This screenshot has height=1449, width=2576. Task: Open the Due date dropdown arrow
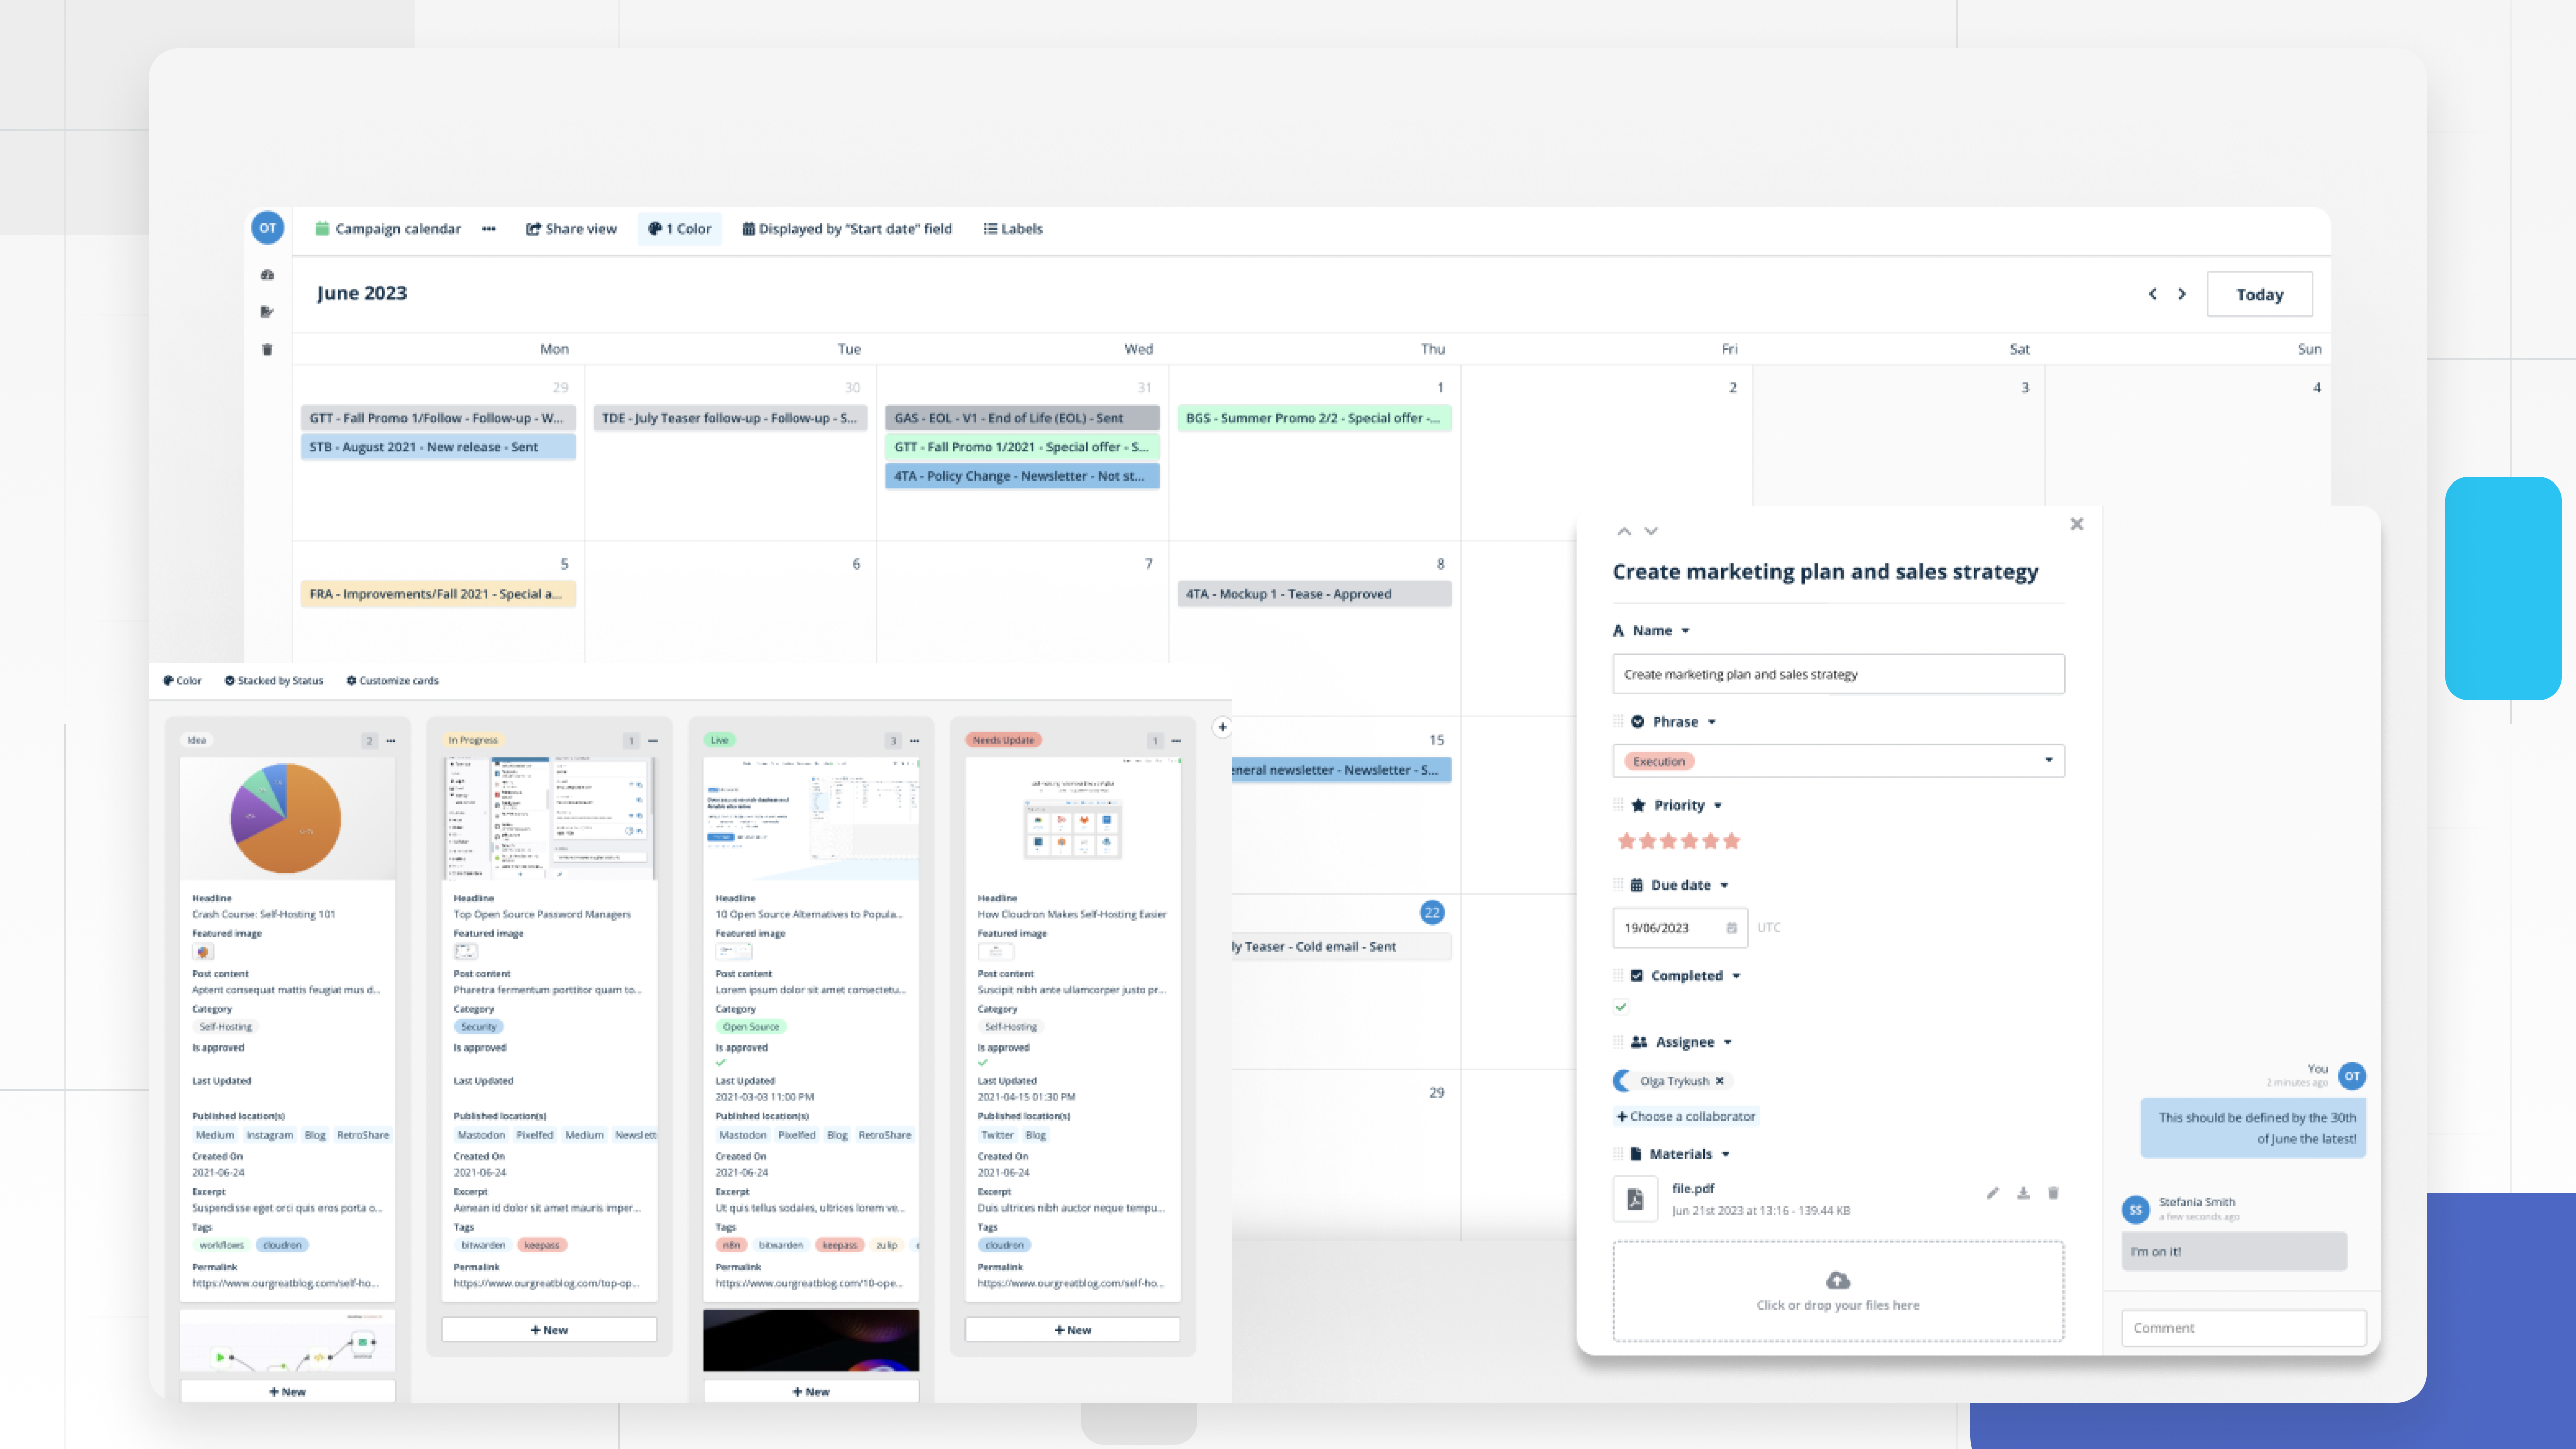pyautogui.click(x=1724, y=885)
